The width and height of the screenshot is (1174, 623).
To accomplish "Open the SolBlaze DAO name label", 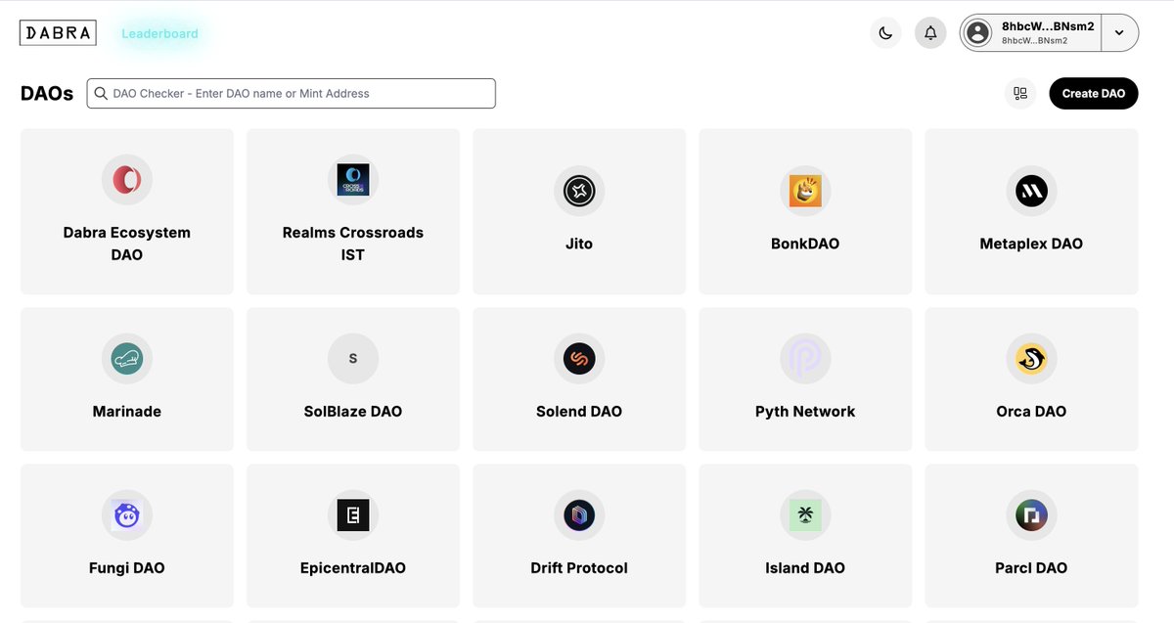I will tap(353, 412).
